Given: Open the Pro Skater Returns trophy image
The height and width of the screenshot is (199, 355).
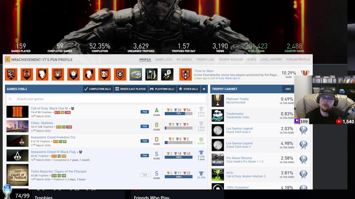Looking at the screenshot, I should [218, 160].
